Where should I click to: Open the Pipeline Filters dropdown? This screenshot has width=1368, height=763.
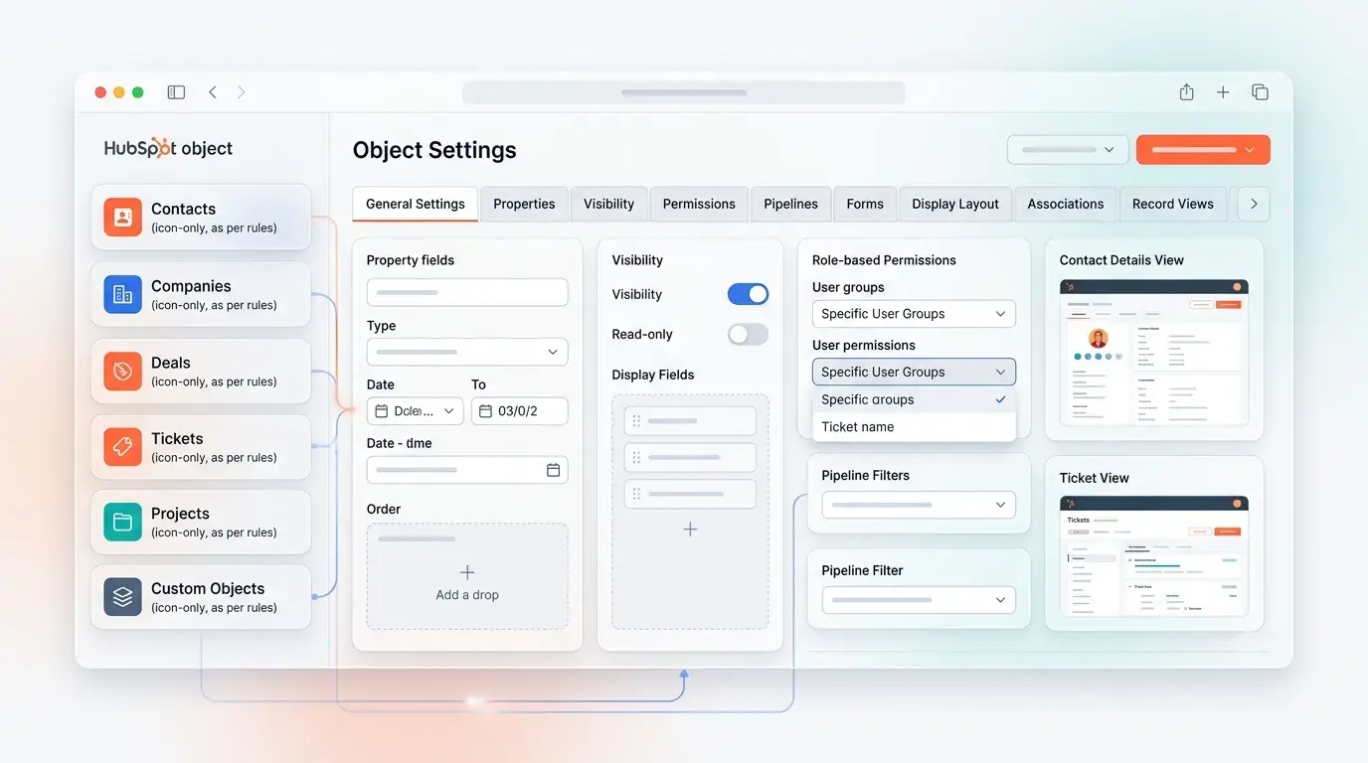[919, 505]
